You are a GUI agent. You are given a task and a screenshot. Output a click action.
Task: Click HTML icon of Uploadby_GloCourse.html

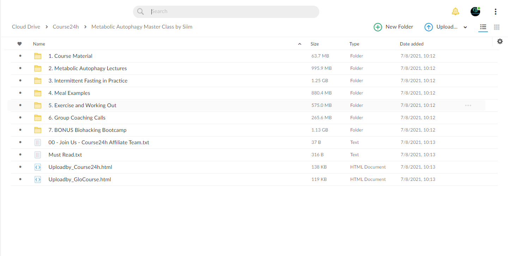pos(38,179)
